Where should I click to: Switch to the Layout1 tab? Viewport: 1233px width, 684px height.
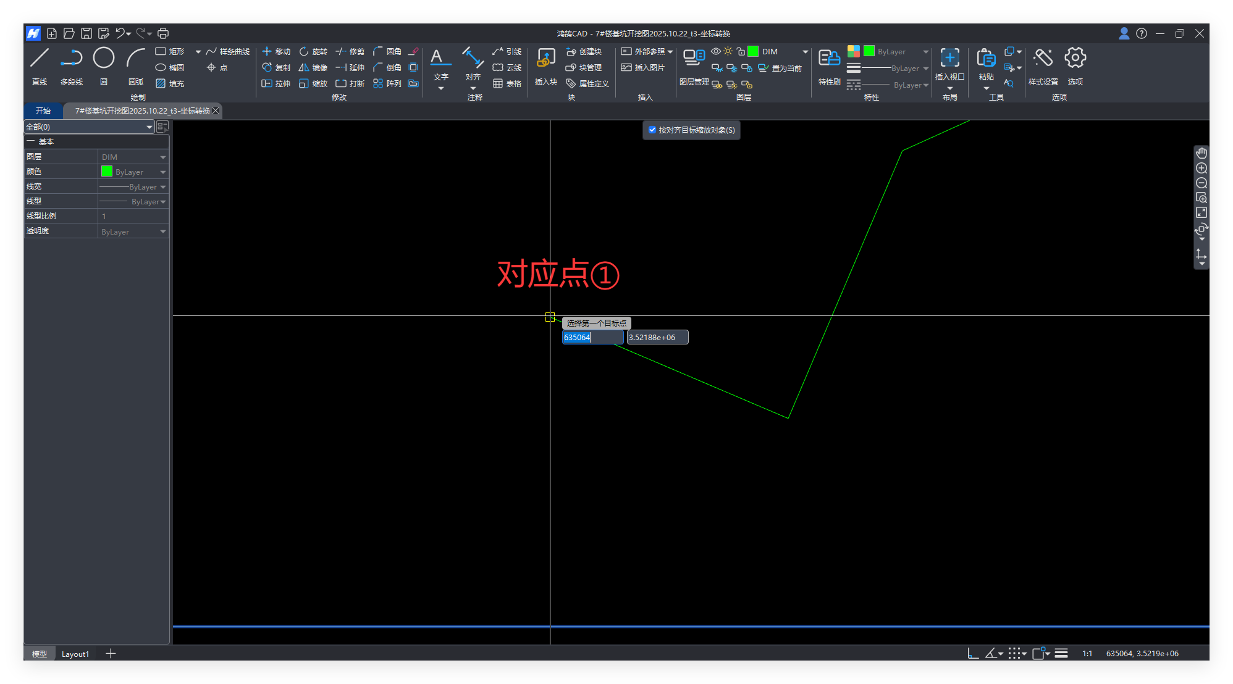click(75, 654)
